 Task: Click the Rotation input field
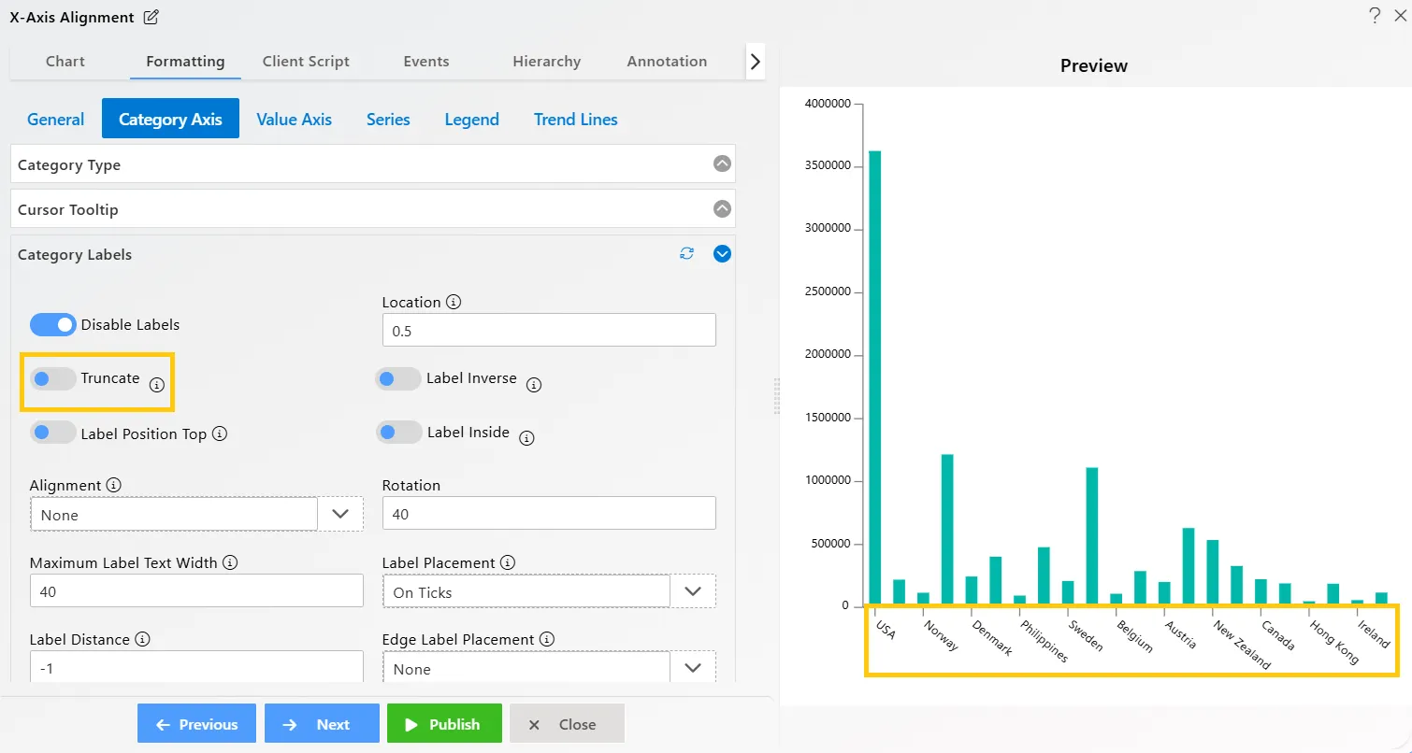pyautogui.click(x=549, y=514)
